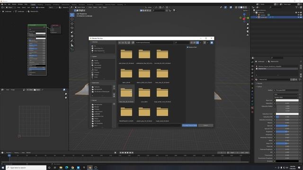Collapse the Volumes panel in File View
Viewport: 303px width, 170px height.
(x=91, y=42)
